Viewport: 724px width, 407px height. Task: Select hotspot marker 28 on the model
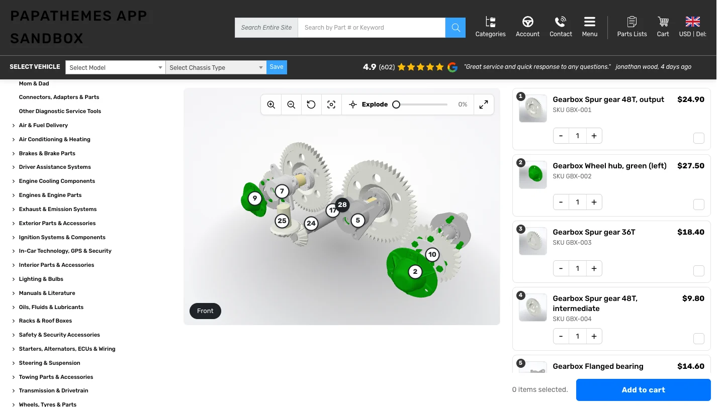click(x=342, y=205)
